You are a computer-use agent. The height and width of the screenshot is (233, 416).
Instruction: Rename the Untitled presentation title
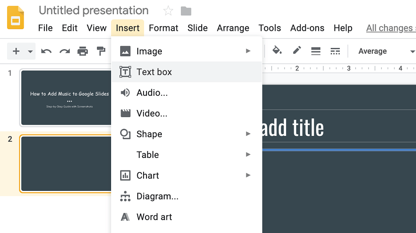click(x=94, y=10)
